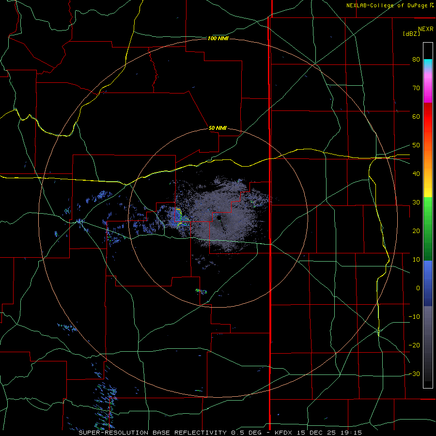Image resolution: width=436 pixels, height=436 pixels.
Task: Click the dark radar site dot at echo center
Action: coord(219,218)
